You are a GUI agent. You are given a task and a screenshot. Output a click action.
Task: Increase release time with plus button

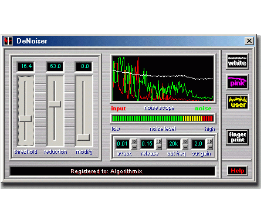coord(159,141)
